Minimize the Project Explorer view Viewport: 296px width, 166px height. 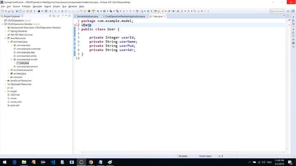(66, 16)
